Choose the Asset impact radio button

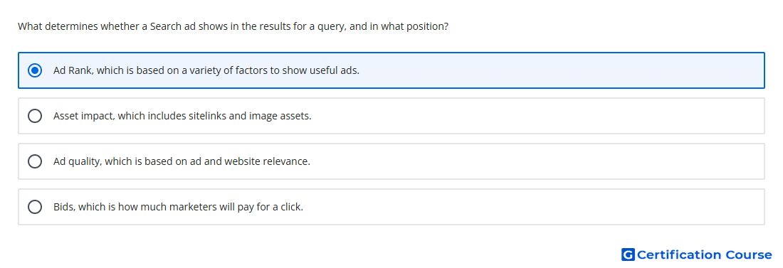pyautogui.click(x=35, y=117)
